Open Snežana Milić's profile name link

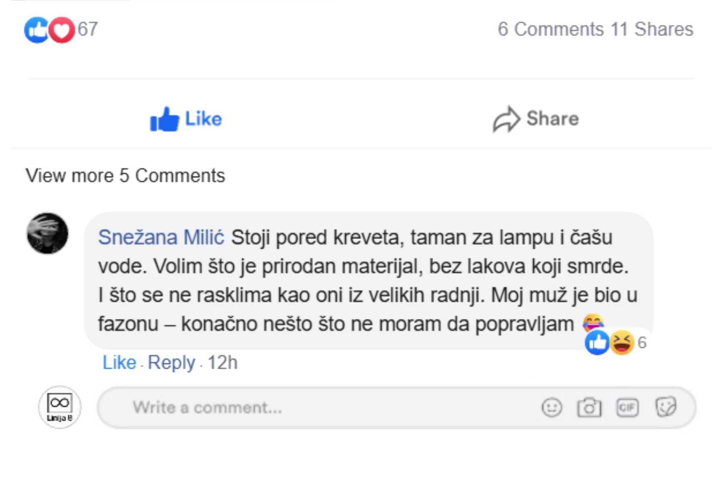tap(161, 237)
